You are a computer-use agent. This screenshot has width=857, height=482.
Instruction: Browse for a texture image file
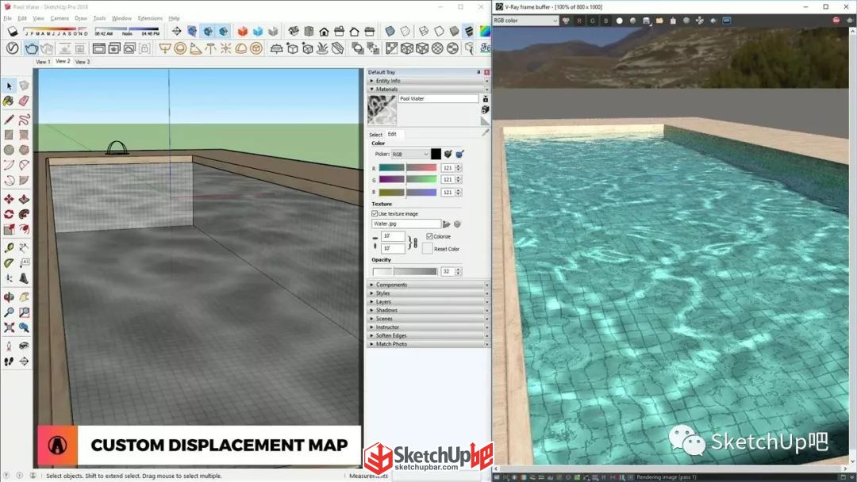[x=447, y=224]
